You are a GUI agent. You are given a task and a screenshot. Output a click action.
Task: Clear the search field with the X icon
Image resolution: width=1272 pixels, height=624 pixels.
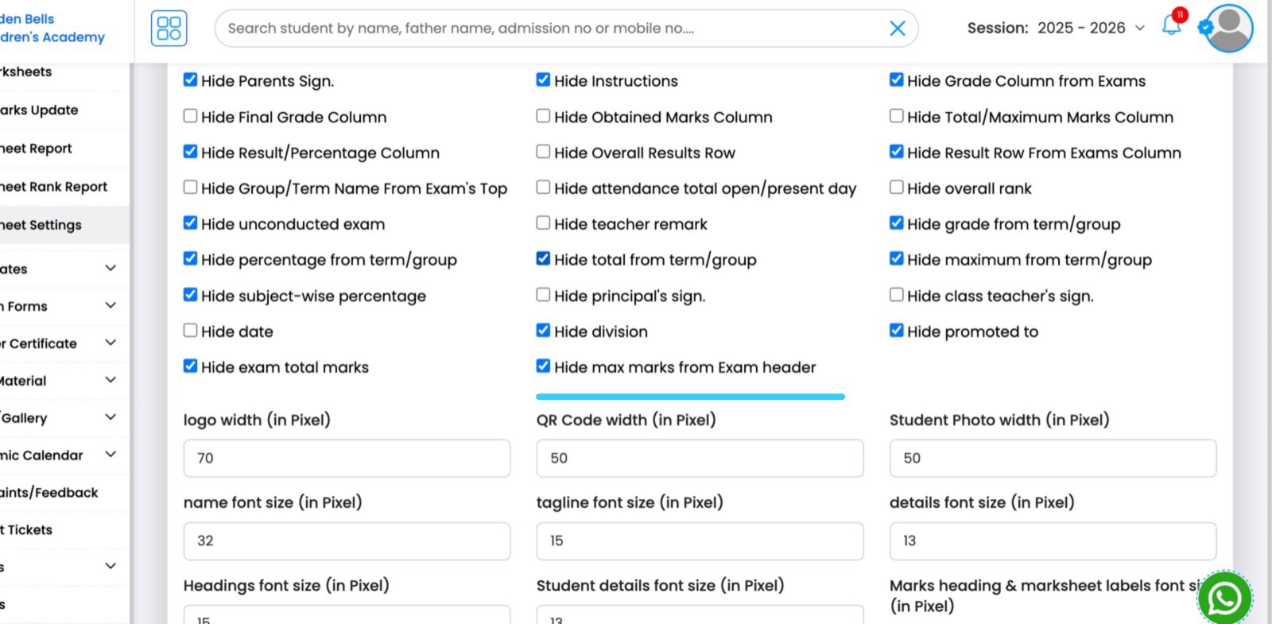(898, 28)
